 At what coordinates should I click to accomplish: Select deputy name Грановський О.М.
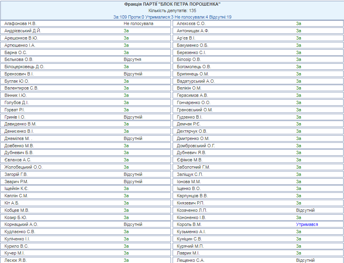pos(195,110)
